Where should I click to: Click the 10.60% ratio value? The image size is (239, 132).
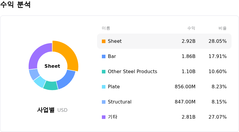[x=217, y=71]
